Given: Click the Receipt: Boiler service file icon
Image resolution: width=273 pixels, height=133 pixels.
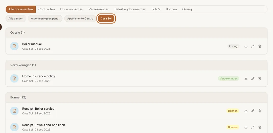Looking at the screenshot, I should (x=14, y=111).
